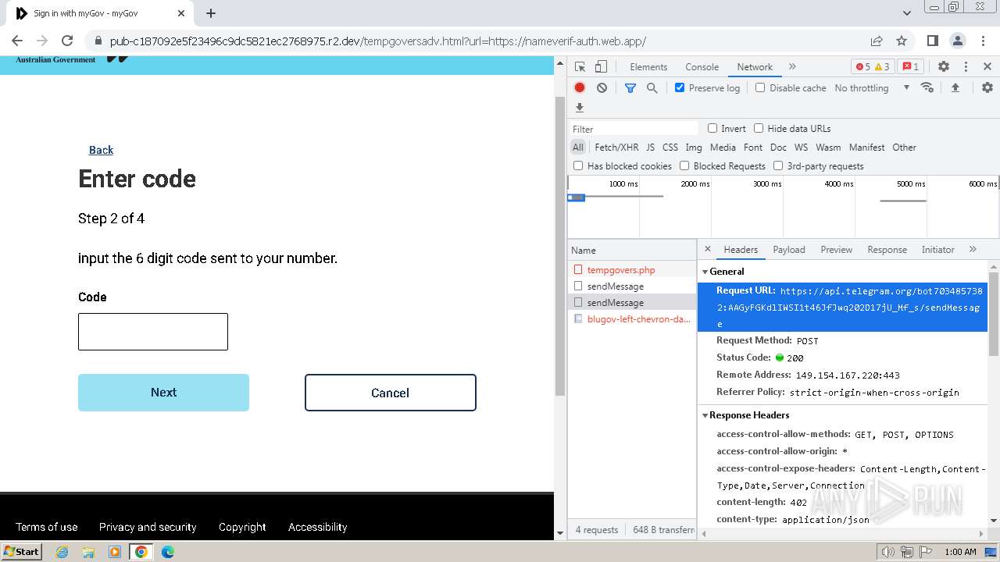Image resolution: width=1000 pixels, height=562 pixels.
Task: Open the Payload tab
Action: [789, 250]
